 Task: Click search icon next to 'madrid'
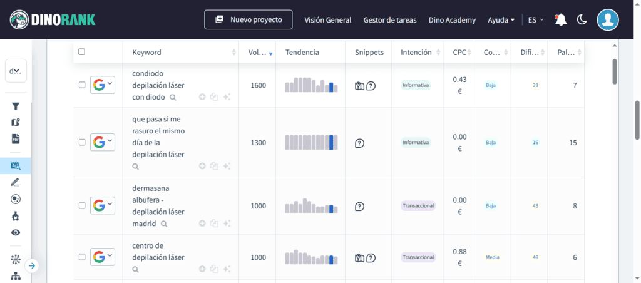click(164, 224)
